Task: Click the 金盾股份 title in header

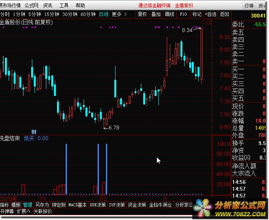Action: [x=184, y=5]
